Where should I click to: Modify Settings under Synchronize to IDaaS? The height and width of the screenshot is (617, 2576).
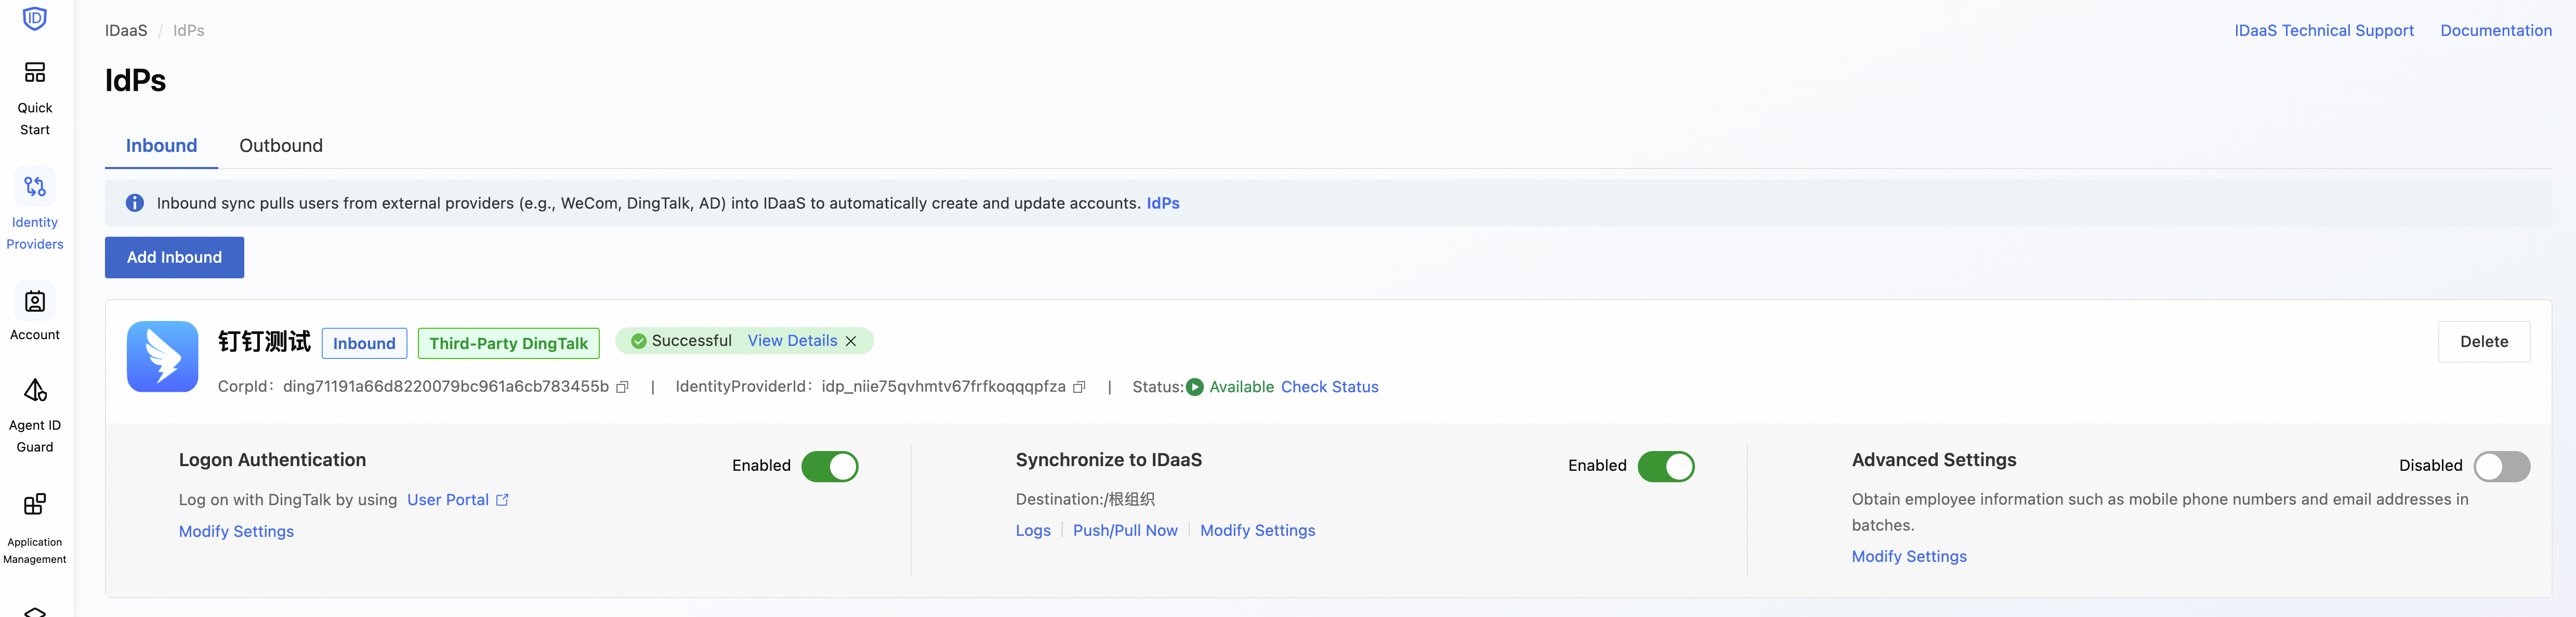1257,531
